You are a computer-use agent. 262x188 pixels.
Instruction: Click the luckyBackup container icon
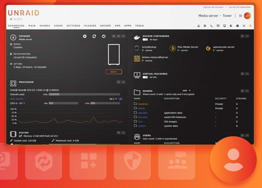pos(137,48)
